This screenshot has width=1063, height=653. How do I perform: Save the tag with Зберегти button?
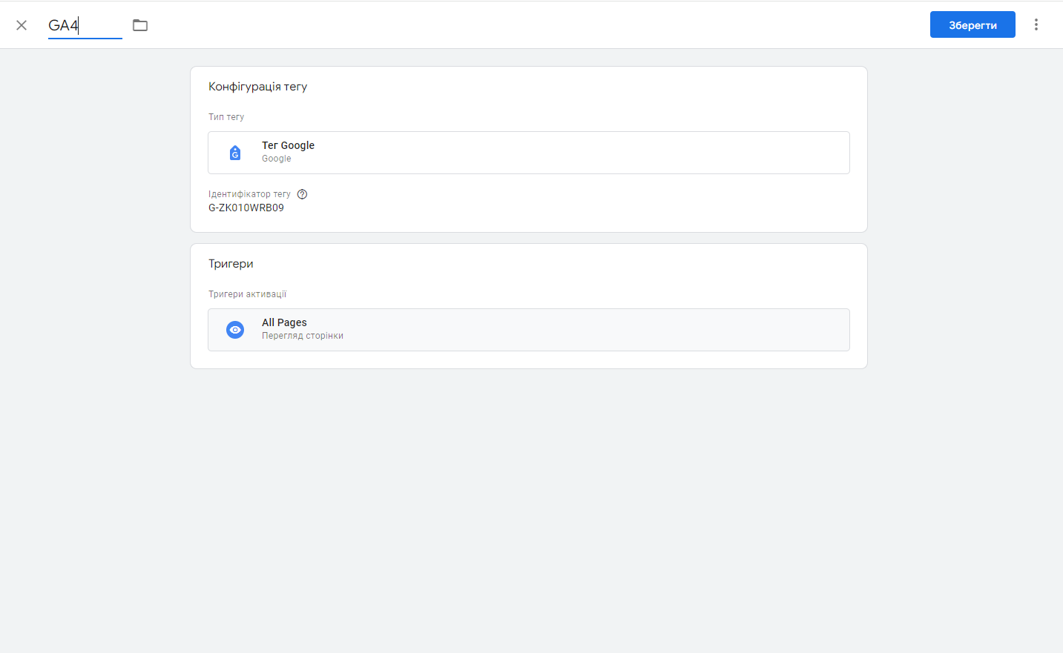coord(973,24)
